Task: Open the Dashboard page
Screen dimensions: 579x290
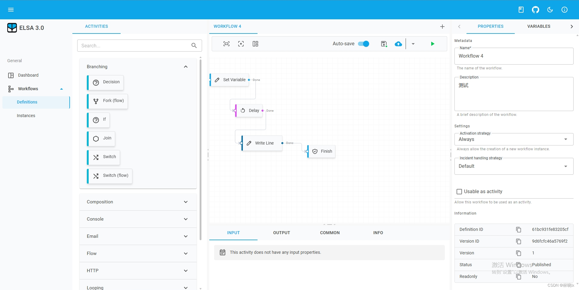Action: point(28,75)
